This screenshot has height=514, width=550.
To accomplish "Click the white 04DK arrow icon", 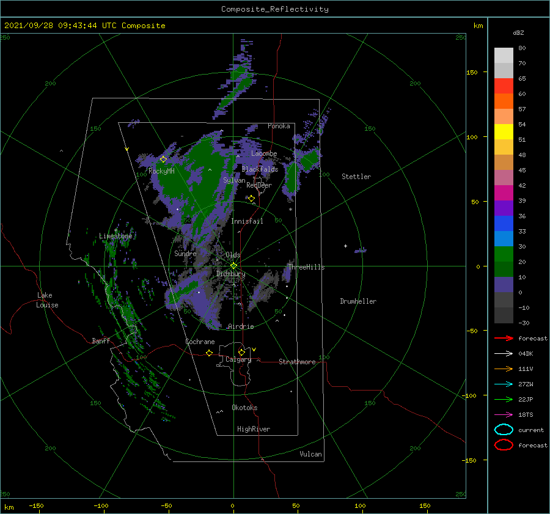I will coord(504,353).
